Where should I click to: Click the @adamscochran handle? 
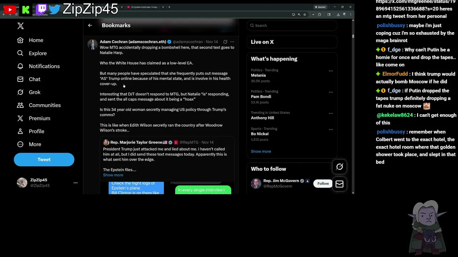[x=187, y=42]
